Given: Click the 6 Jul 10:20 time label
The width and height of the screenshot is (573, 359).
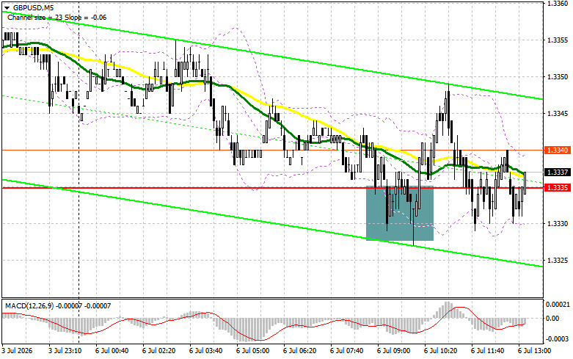Looking at the screenshot, I should pyautogui.click(x=440, y=351).
